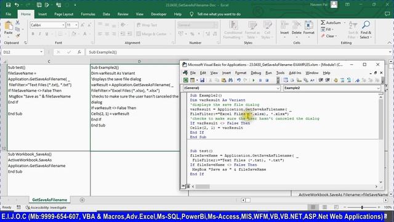
Task: Click the VBA code vertical scrollbar thumb
Action: point(380,119)
